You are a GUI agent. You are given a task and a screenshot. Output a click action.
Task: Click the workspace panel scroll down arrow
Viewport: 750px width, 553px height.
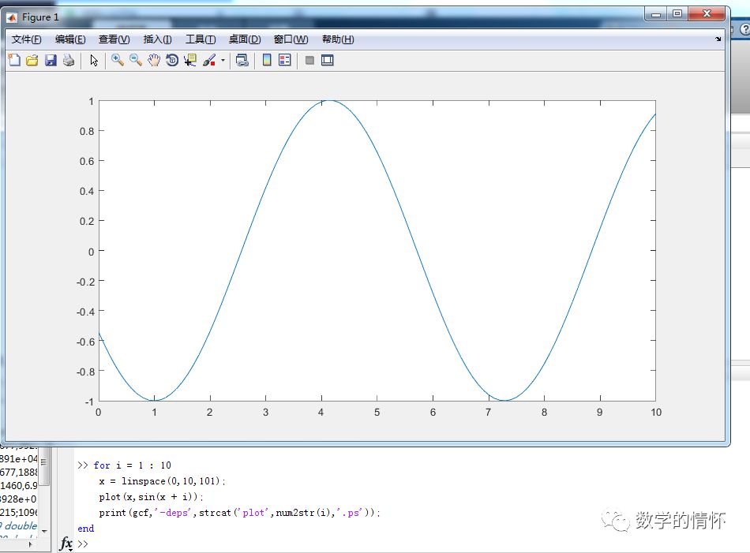44,531
